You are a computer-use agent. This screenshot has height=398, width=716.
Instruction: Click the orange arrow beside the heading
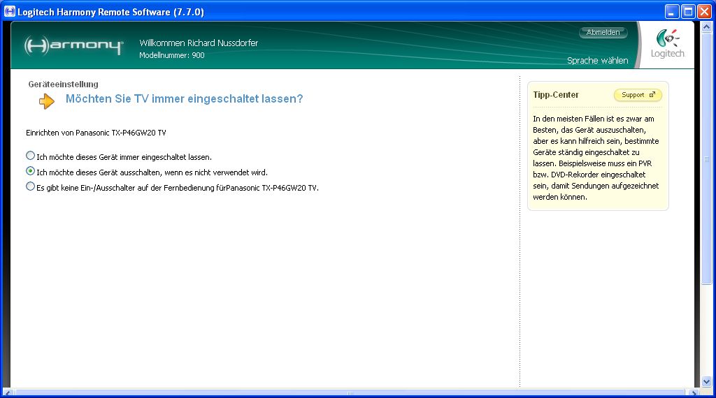pyautogui.click(x=47, y=101)
